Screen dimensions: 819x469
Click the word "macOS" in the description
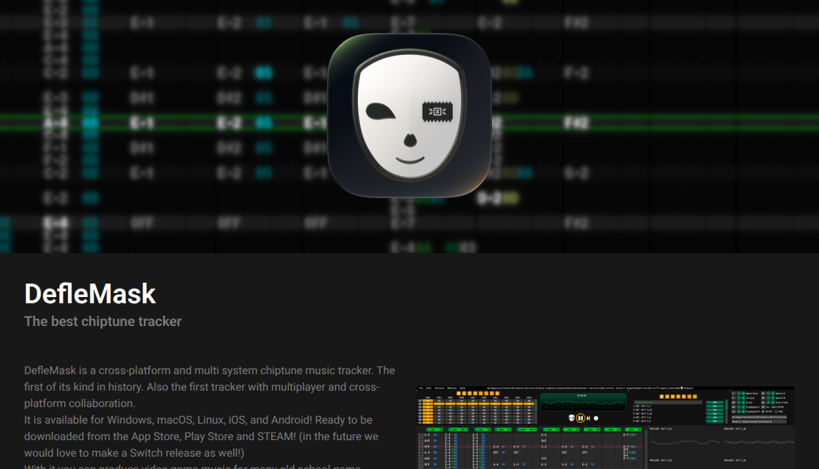tap(174, 420)
